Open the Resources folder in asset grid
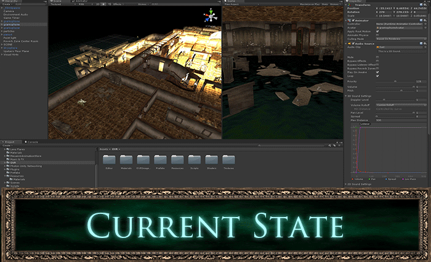The width and height of the screenshot is (431, 262). click(177, 159)
